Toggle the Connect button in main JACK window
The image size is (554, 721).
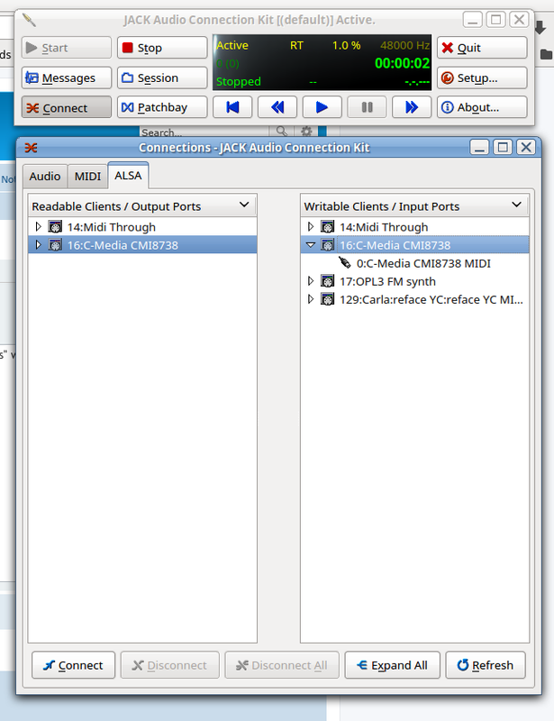[x=66, y=107]
